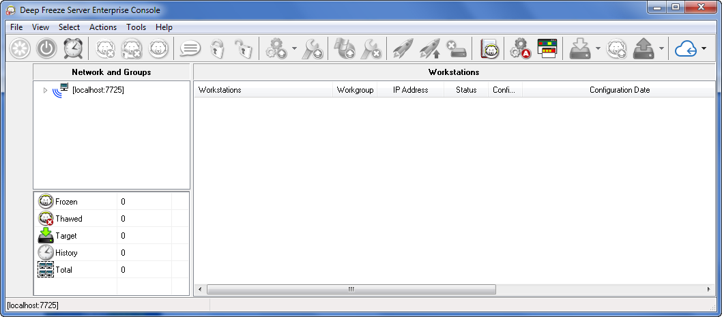This screenshot has height=317, width=722.
Task: Click the Windows flag update icon
Action: point(344,48)
